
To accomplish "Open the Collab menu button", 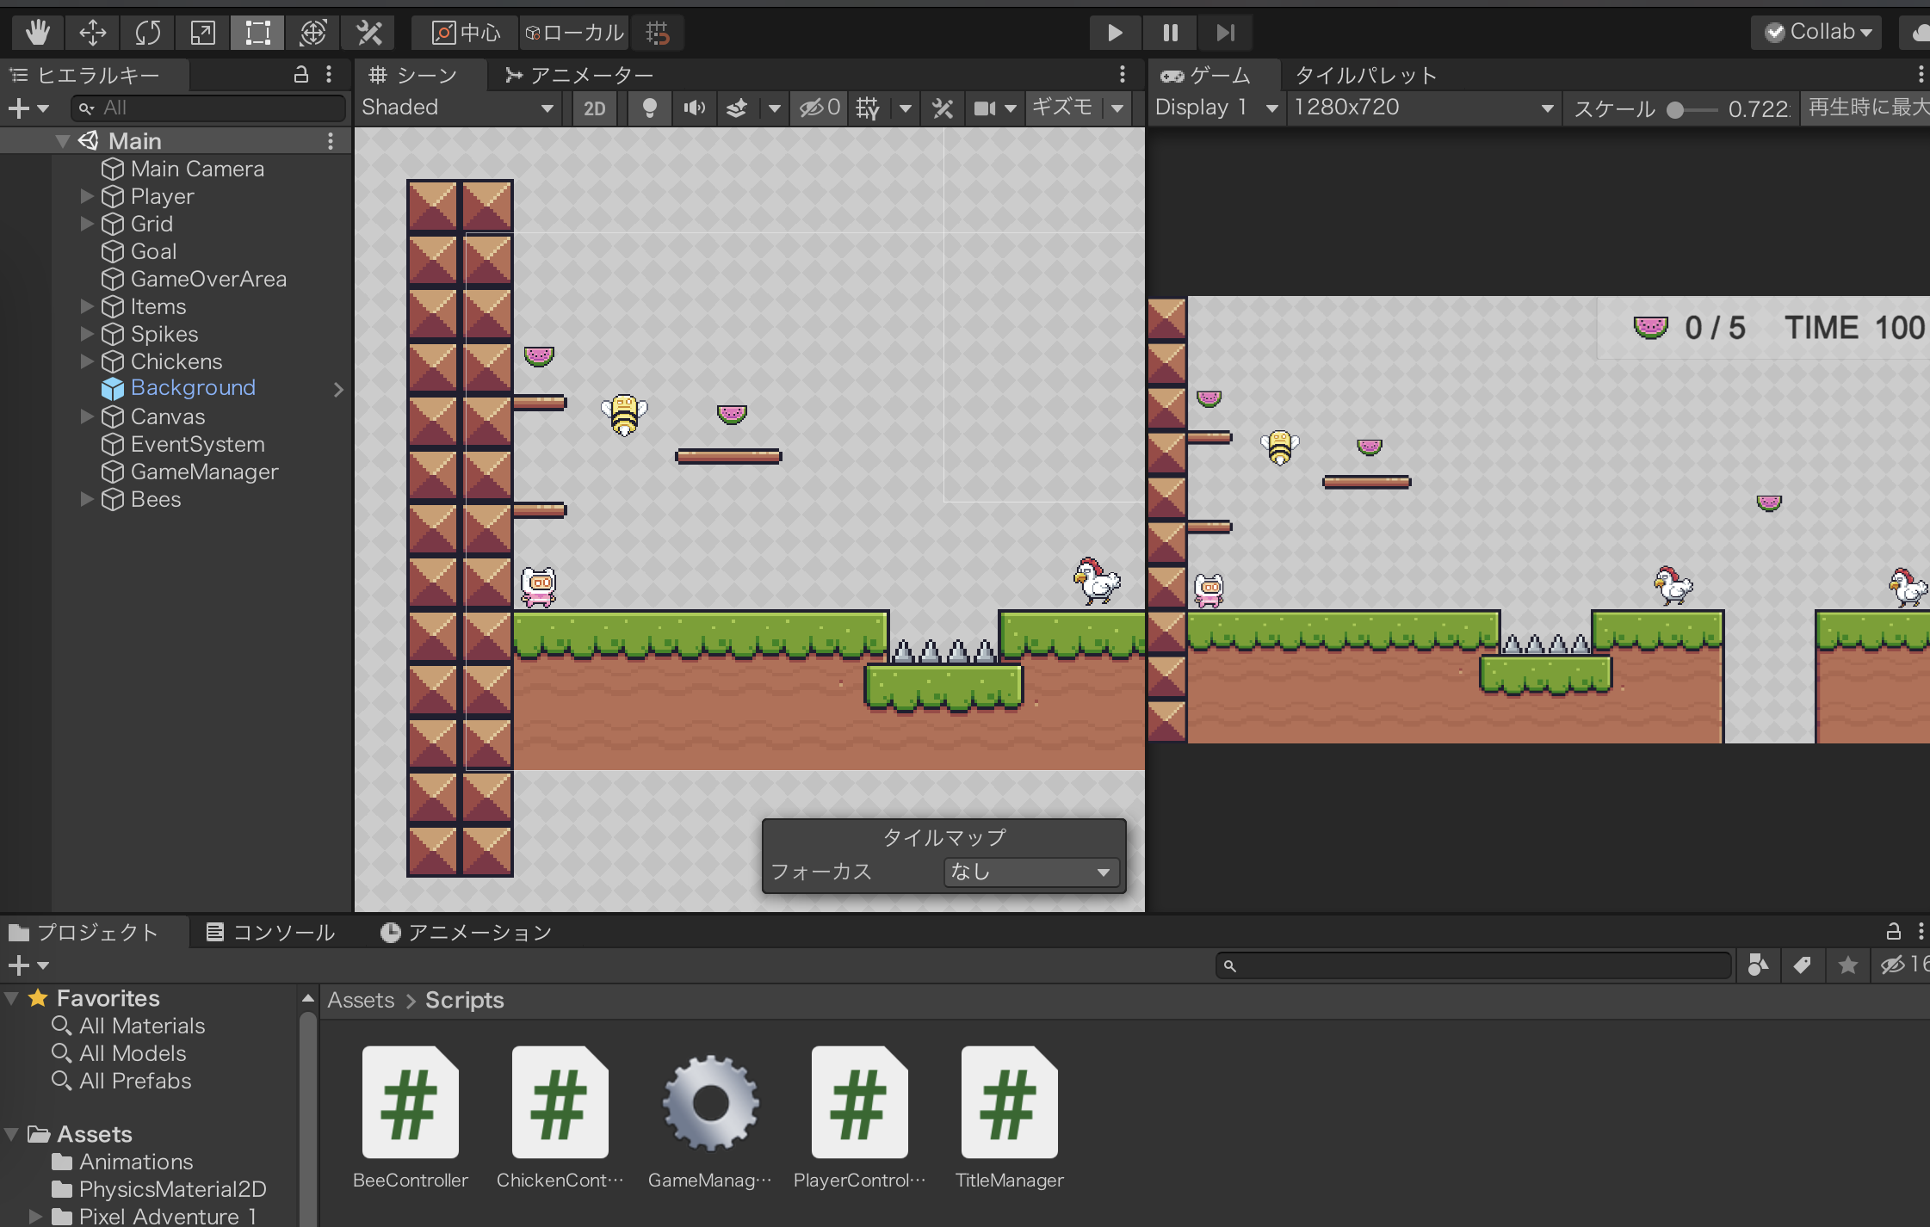I will coord(1818,33).
